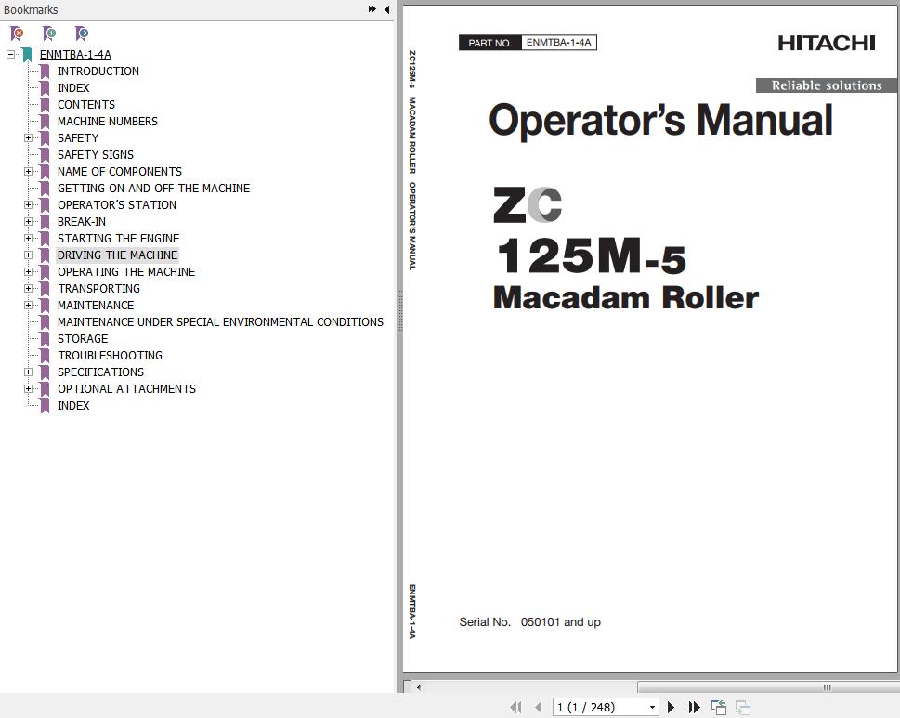The image size is (900, 718).
Task: Click the BREAK-IN bookmark ribbon icon
Action: click(x=45, y=222)
